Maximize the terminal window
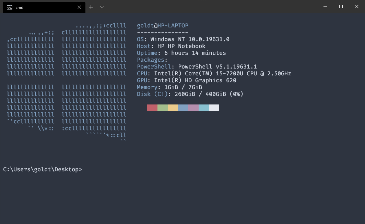The width and height of the screenshot is (365, 224). (x=341, y=7)
